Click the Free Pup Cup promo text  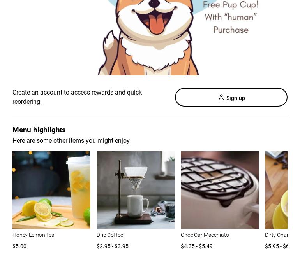[x=231, y=5]
